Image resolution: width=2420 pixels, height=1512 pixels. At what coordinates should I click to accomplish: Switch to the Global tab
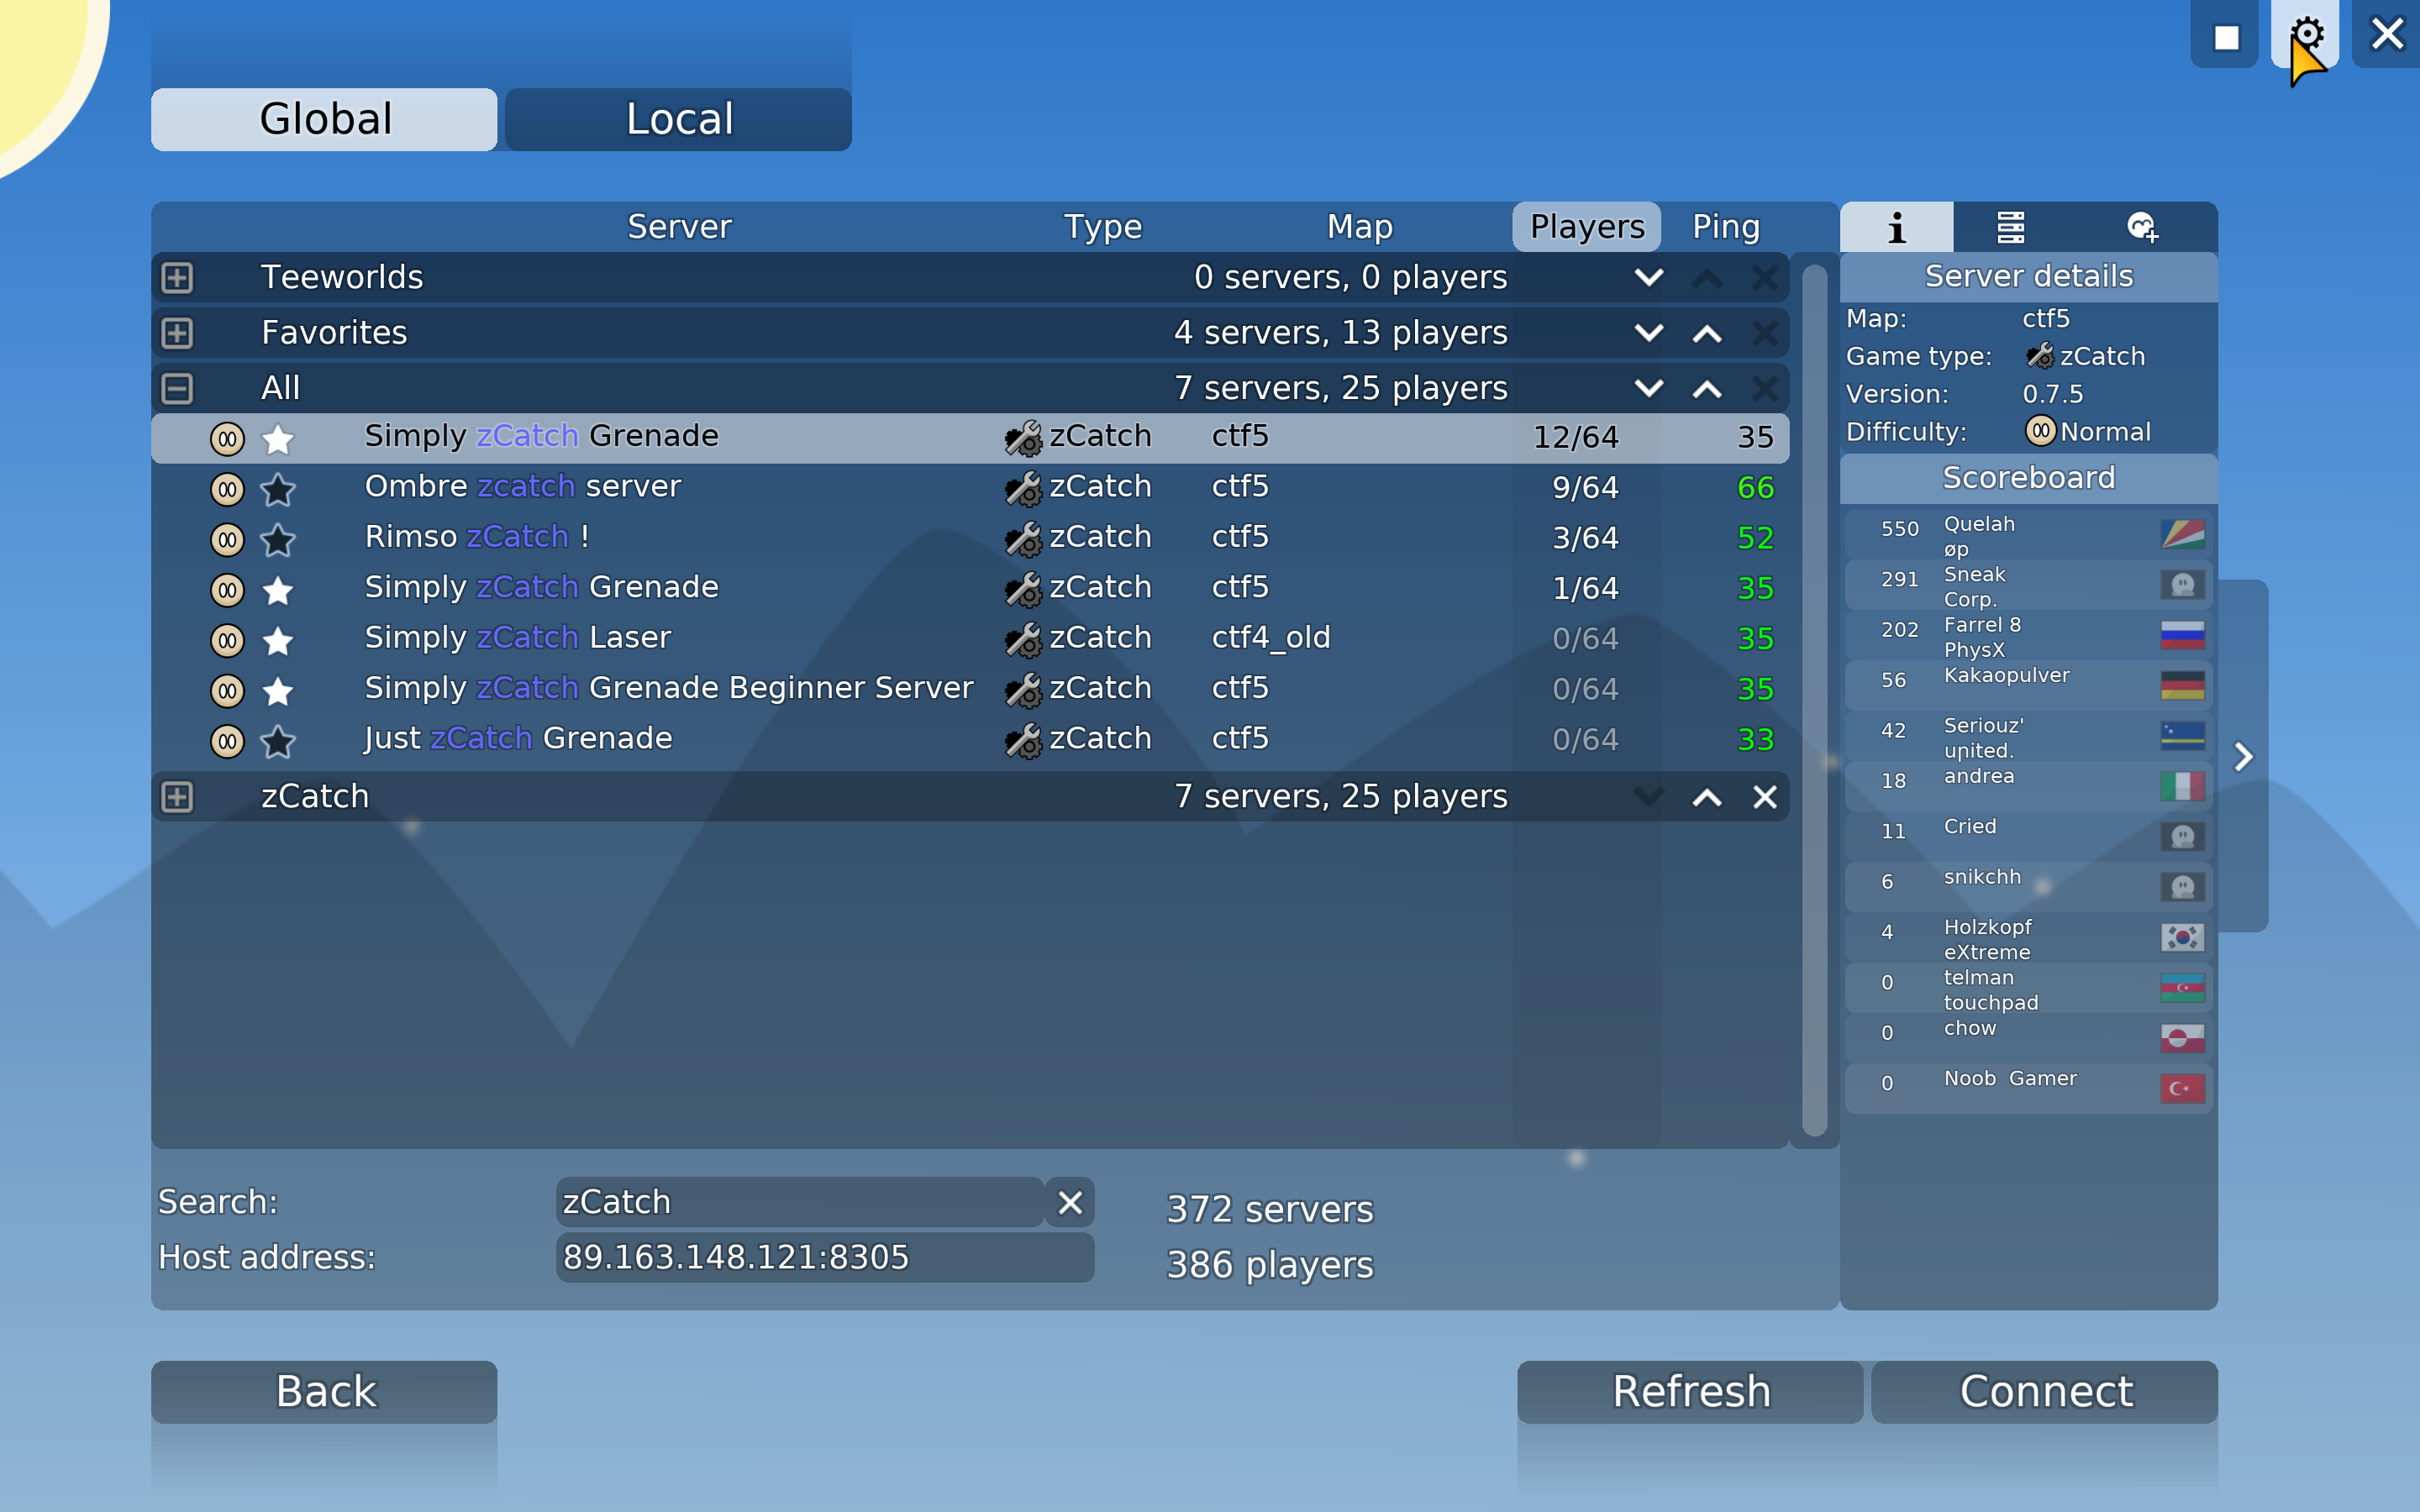click(x=324, y=119)
